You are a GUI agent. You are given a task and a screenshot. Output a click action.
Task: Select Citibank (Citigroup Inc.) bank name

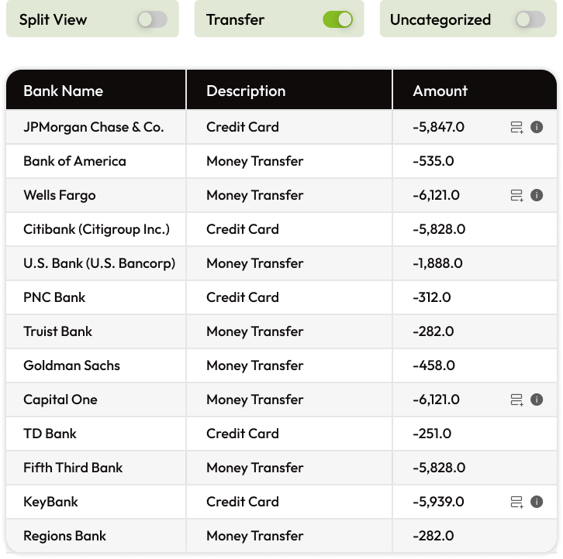[96, 229]
